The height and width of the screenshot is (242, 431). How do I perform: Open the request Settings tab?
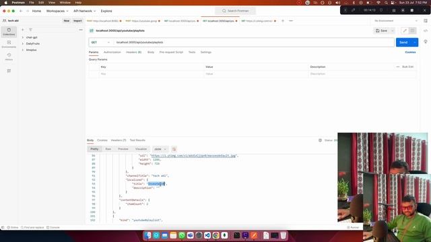pos(205,52)
